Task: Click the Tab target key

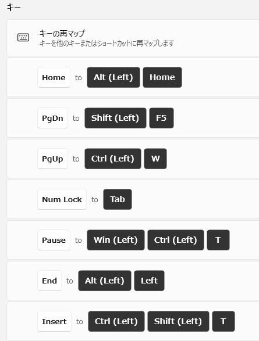Action: (118, 199)
